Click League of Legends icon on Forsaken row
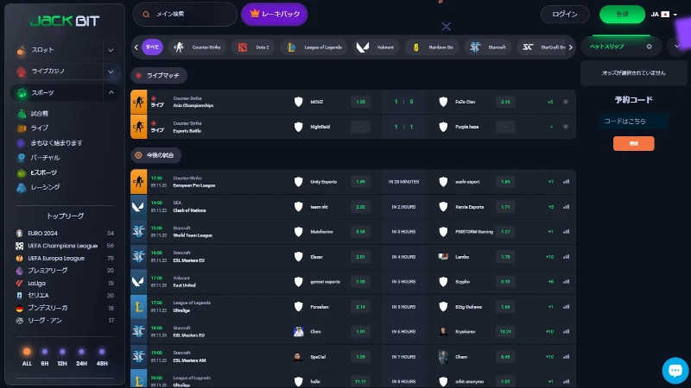Image resolution: width=691 pixels, height=388 pixels. click(x=139, y=307)
